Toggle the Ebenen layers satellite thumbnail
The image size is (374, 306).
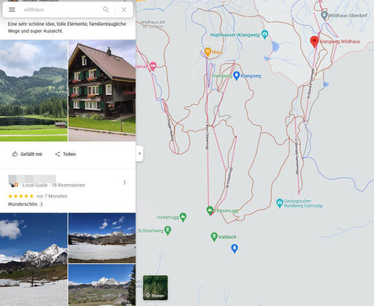pos(155,288)
